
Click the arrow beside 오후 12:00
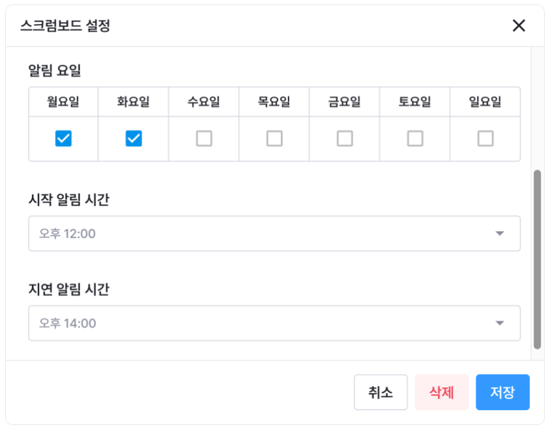tap(500, 233)
